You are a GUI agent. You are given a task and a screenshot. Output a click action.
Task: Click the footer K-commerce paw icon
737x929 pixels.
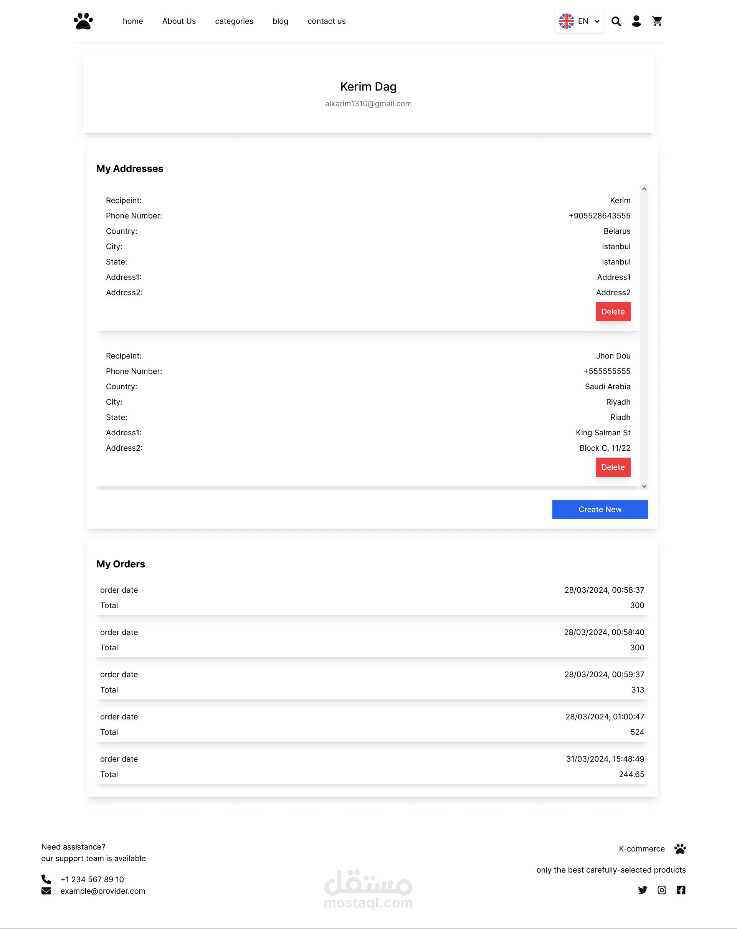[680, 848]
